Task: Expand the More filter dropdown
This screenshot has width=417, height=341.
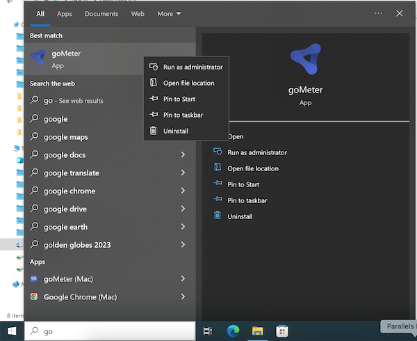Action: (x=169, y=14)
